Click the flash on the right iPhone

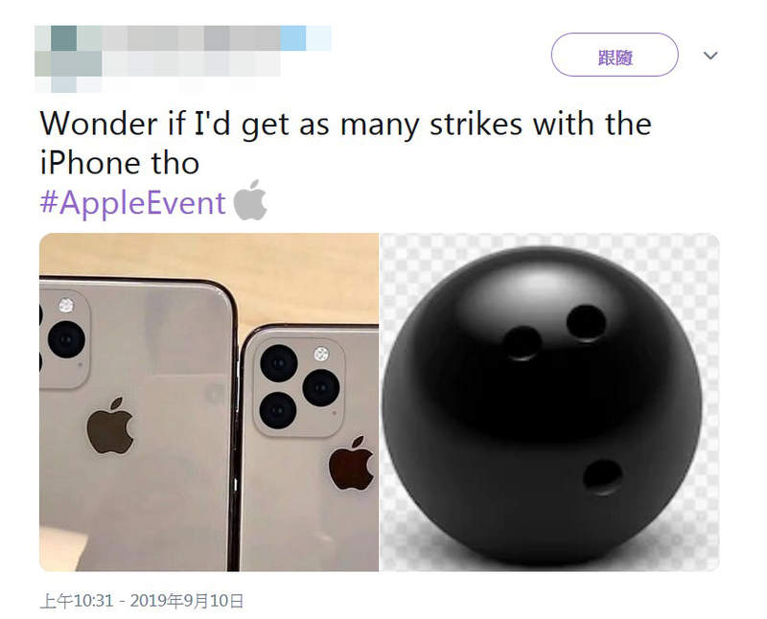[x=321, y=354]
